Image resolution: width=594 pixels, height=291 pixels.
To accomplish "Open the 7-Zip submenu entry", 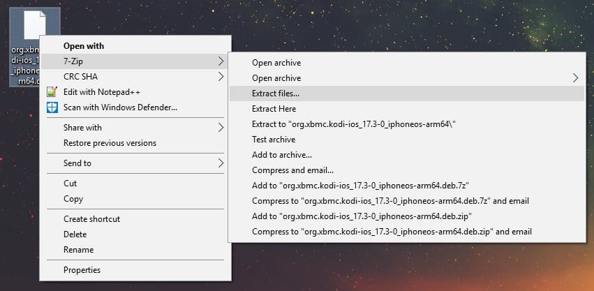I will (x=134, y=61).
